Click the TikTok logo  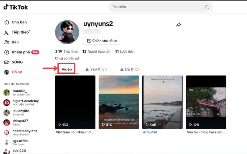(x=16, y=7)
